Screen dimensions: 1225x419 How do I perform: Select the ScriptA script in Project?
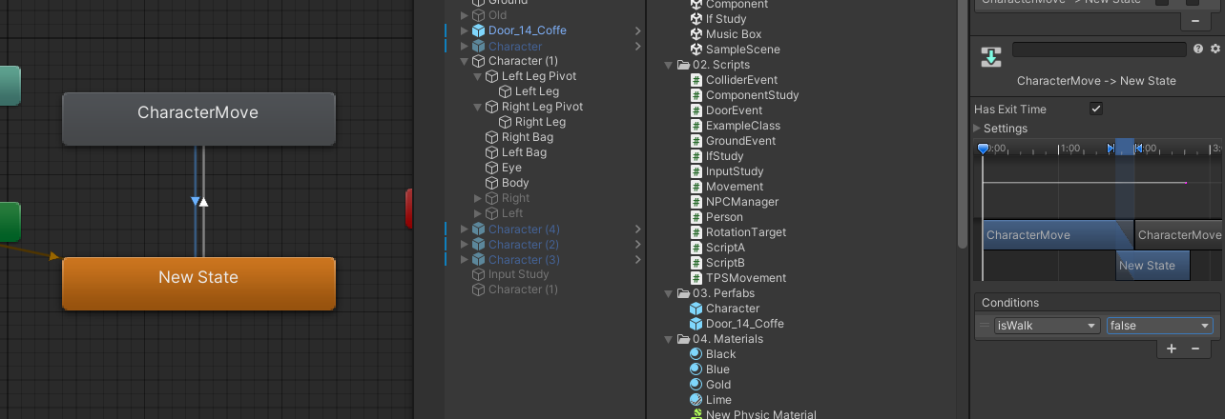725,248
